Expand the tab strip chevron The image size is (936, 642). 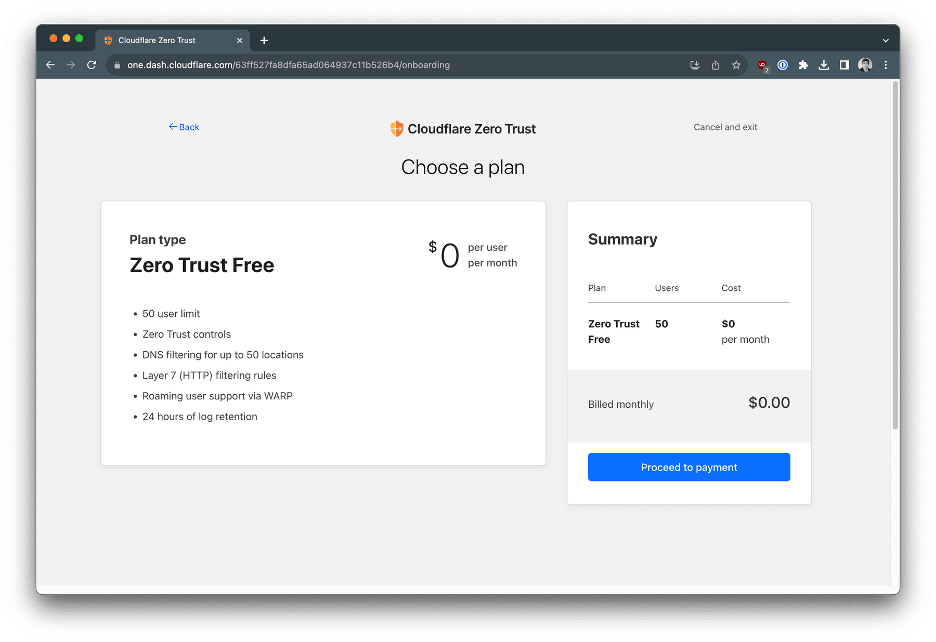coord(886,40)
